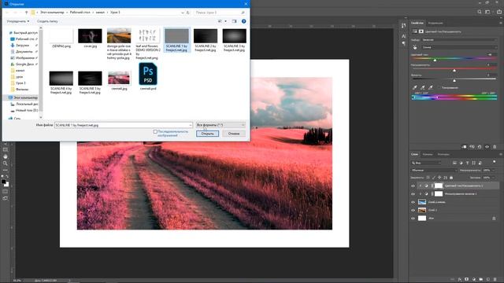Switch to the Adjustments tab beside Properties
The height and width of the screenshot is (283, 504).
click(x=435, y=23)
